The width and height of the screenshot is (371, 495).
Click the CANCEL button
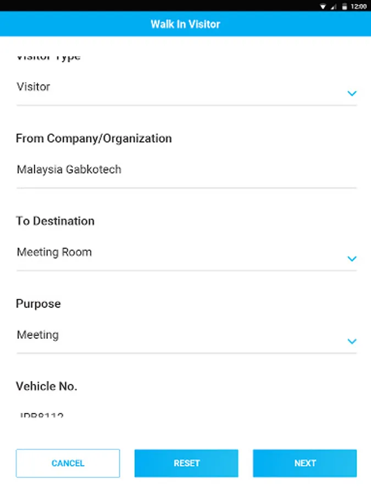pos(68,463)
